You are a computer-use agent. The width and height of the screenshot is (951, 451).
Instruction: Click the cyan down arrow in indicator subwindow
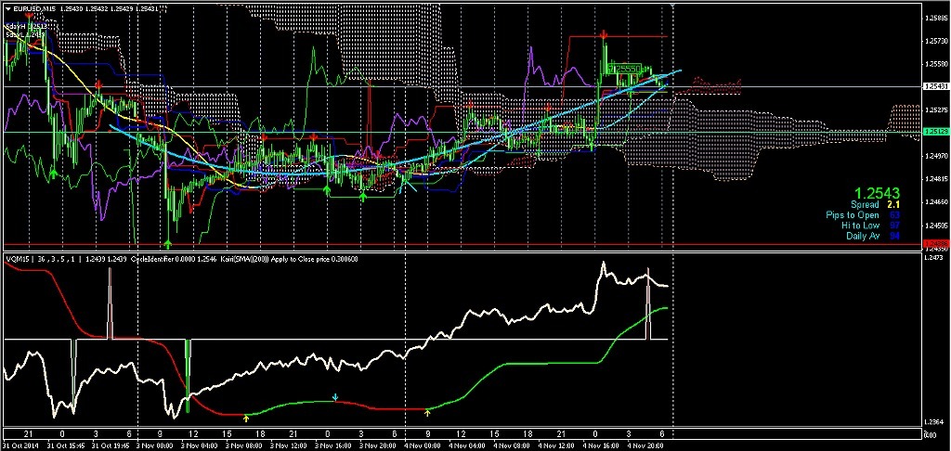pyautogui.click(x=334, y=398)
